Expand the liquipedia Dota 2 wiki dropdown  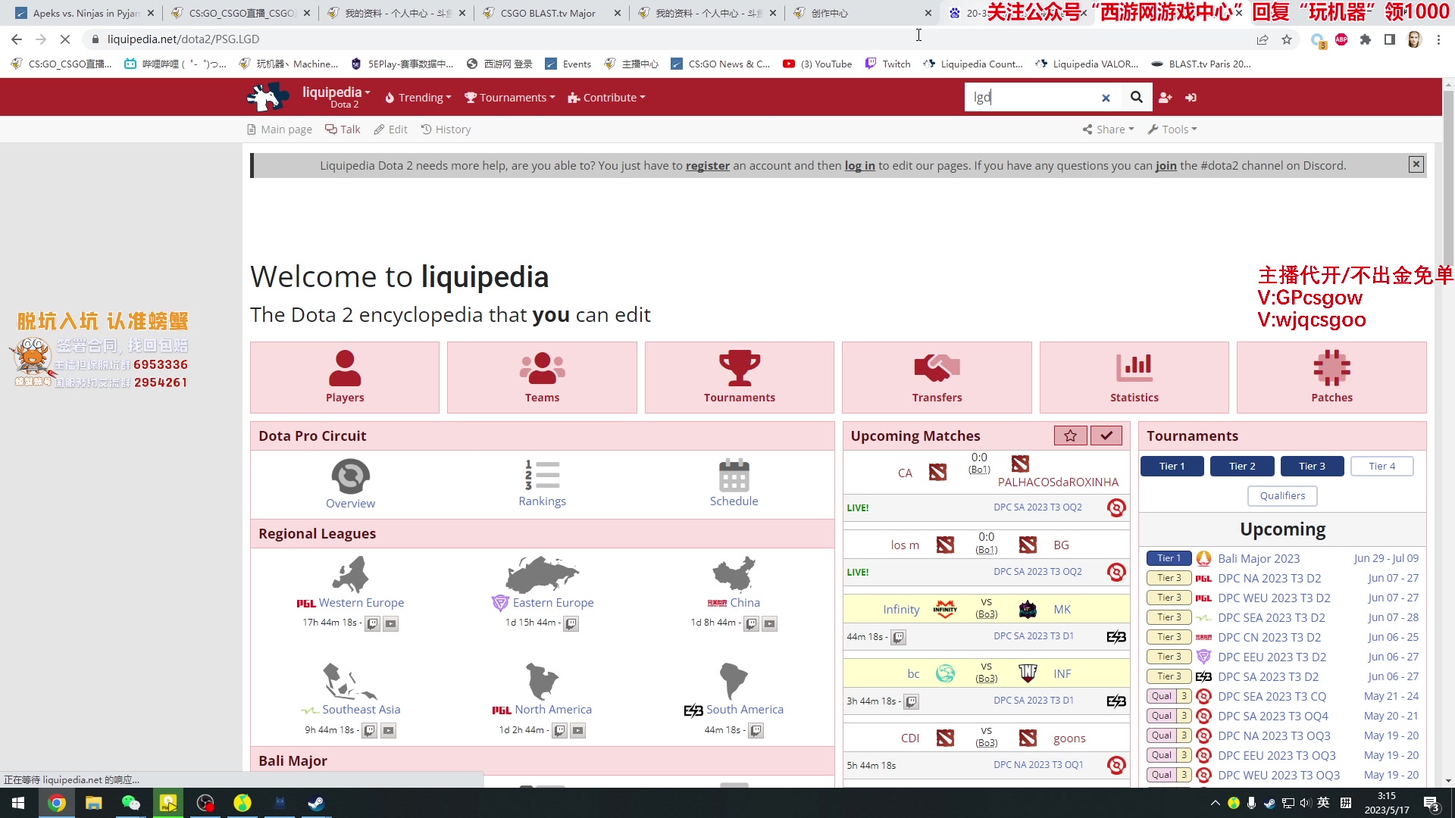[x=336, y=97]
